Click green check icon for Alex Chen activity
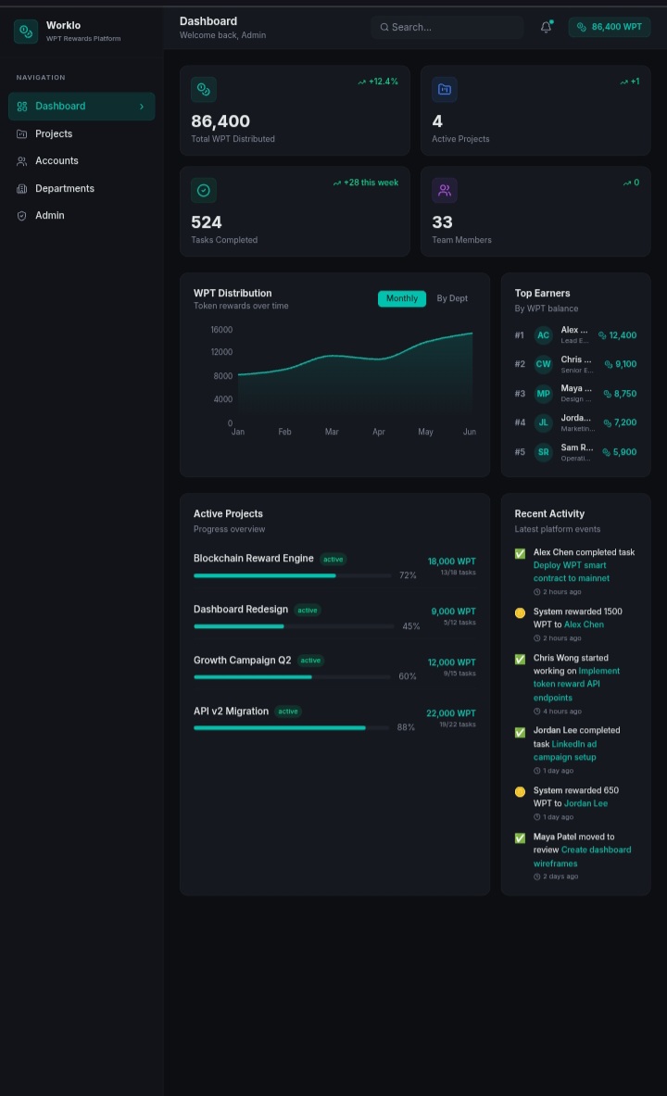This screenshot has height=1096, width=667. [521, 554]
